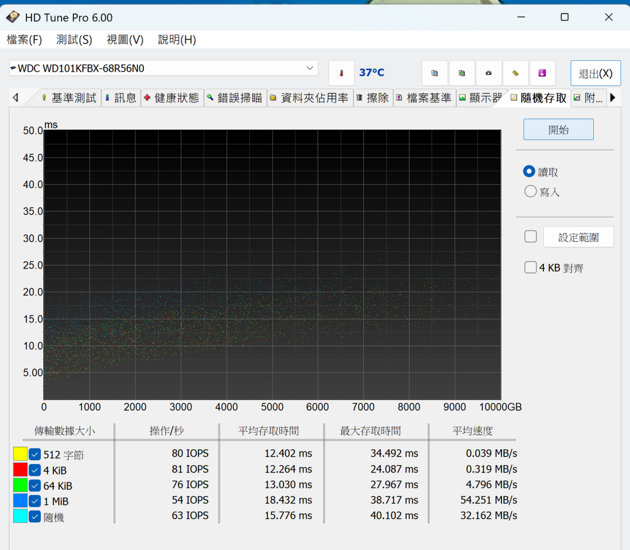The width and height of the screenshot is (630, 550).
Task: Open the 說明(H) menu
Action: click(177, 40)
